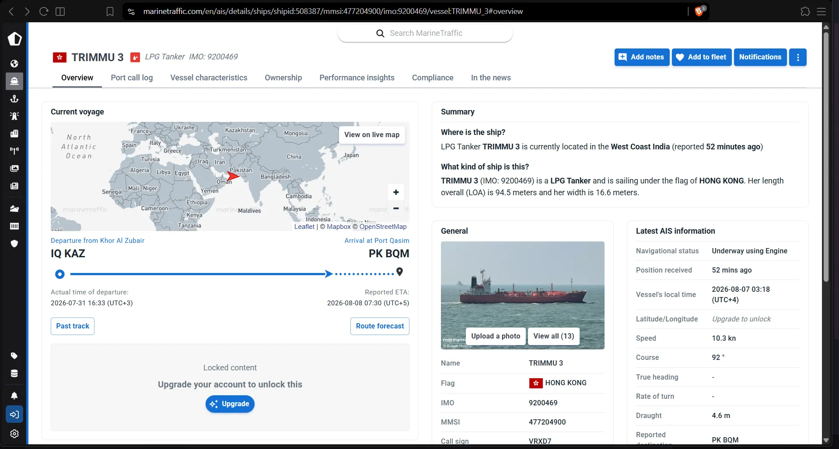Click the destination pin on voyage progress
839x449 pixels.
400,272
